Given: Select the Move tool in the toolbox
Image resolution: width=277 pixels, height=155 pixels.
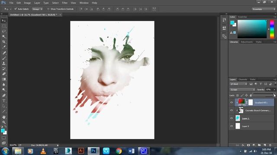Looking at the screenshot, I should 4,21.
